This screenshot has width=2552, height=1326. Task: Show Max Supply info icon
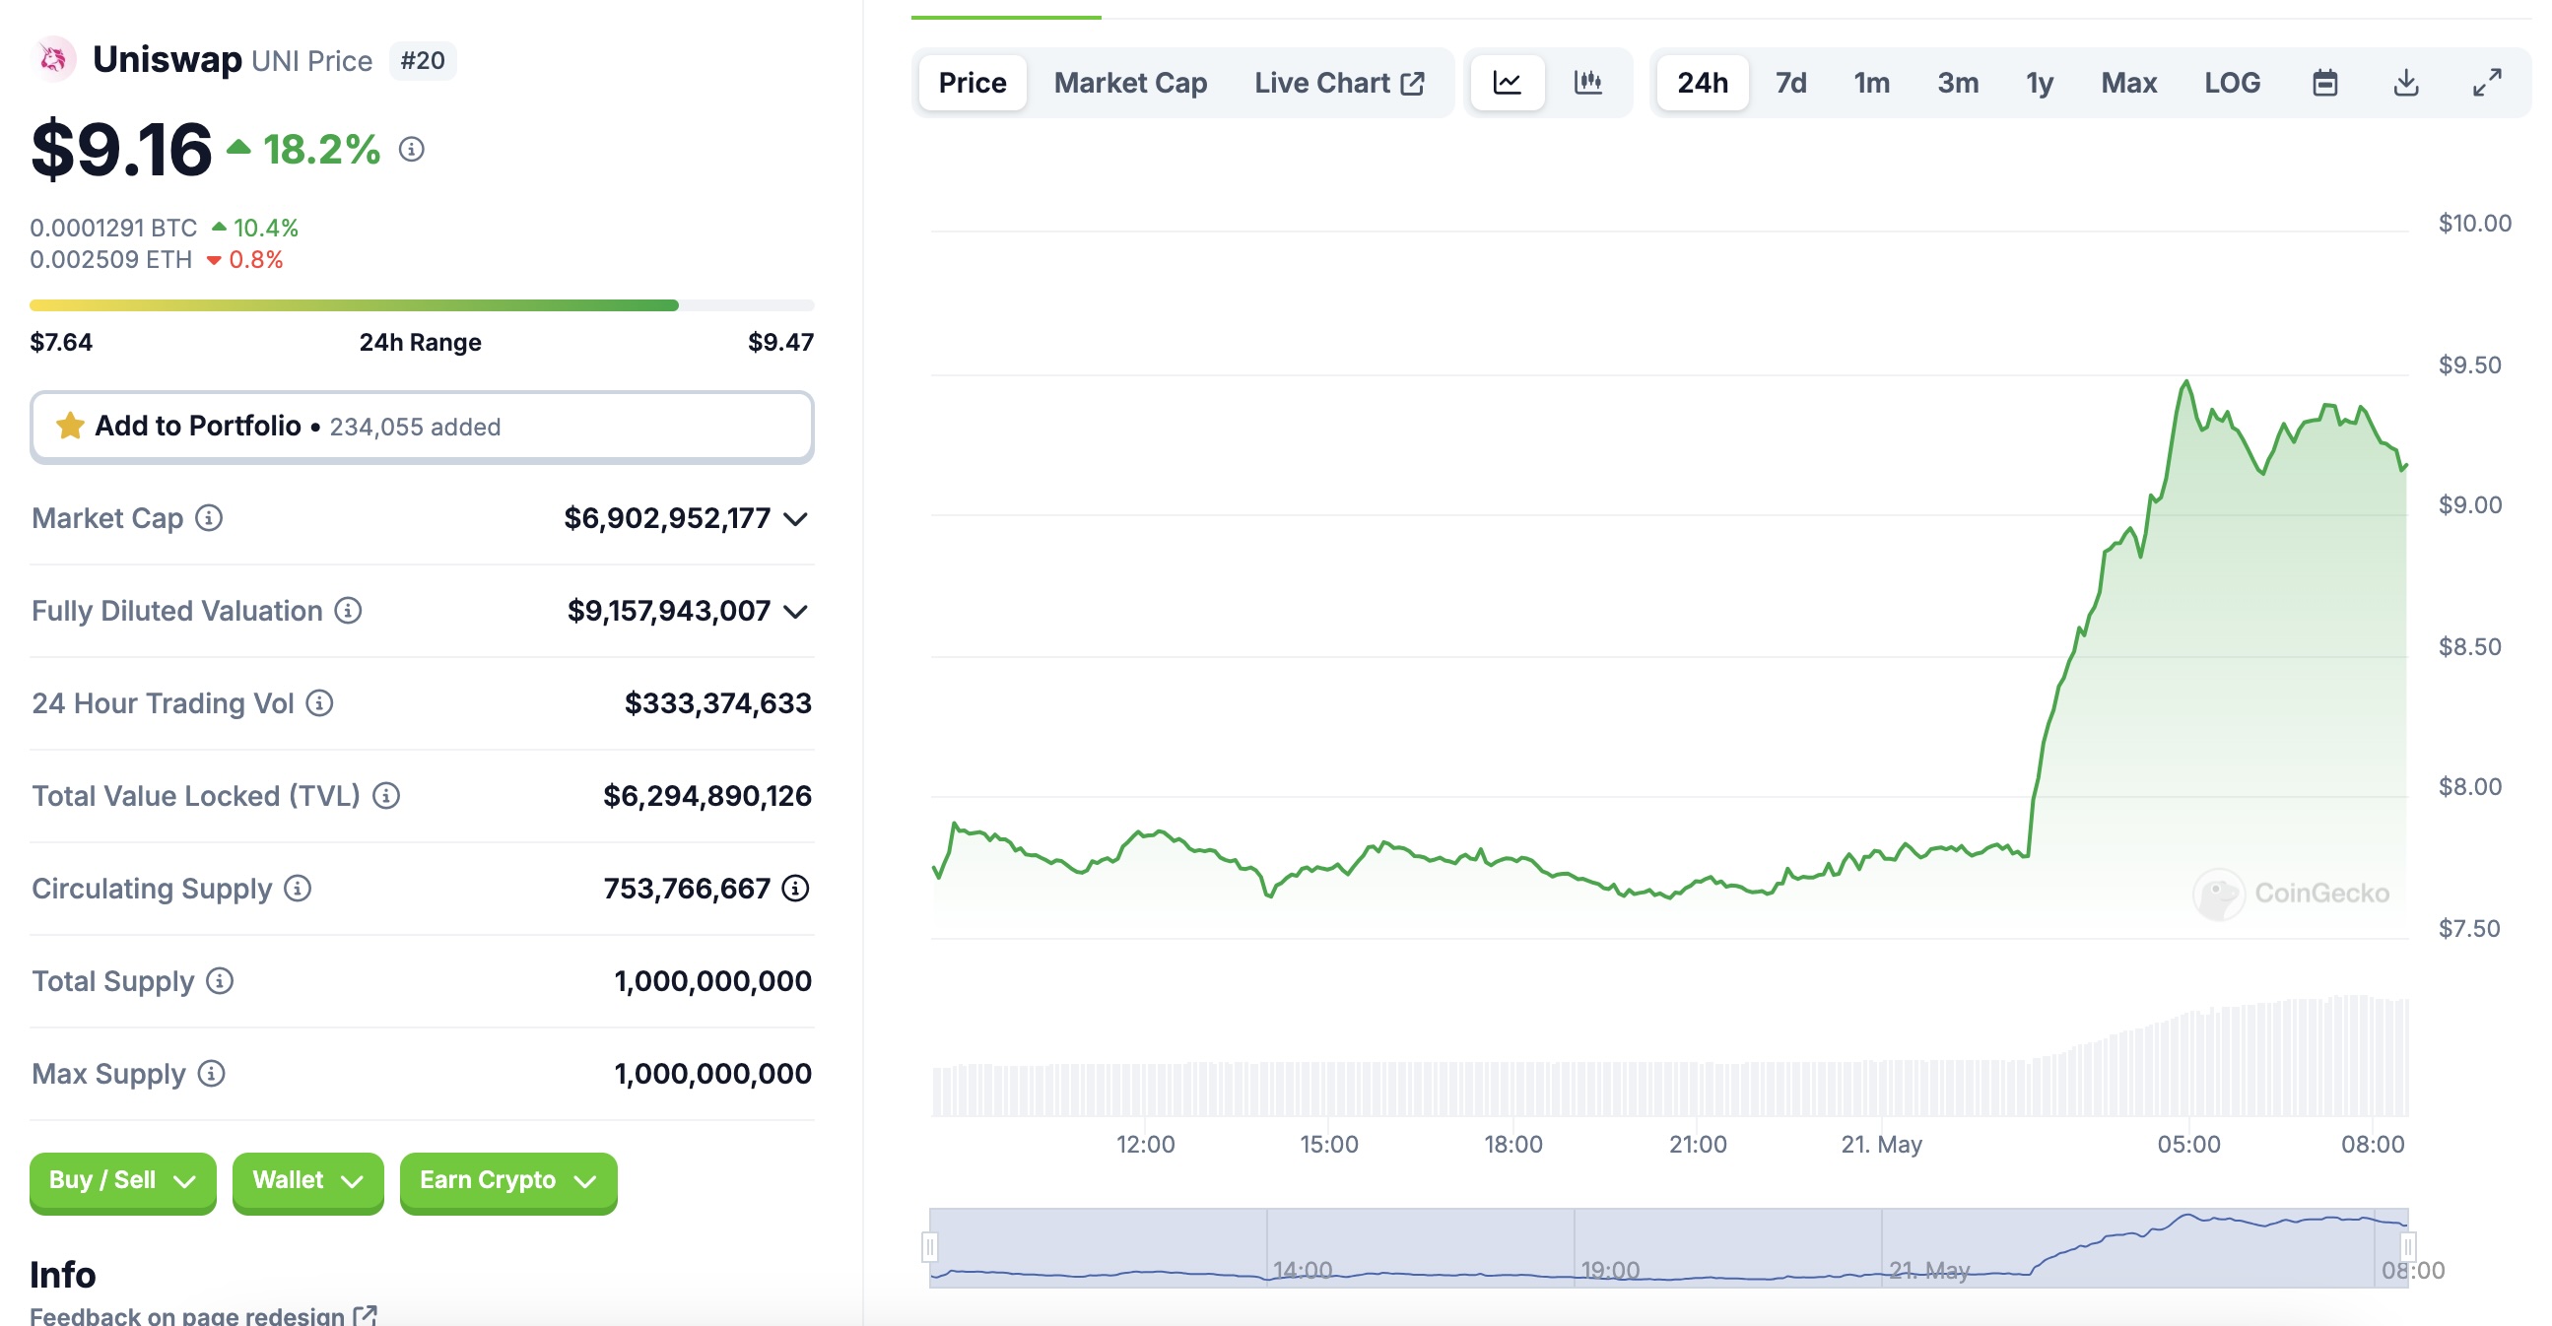pyautogui.click(x=211, y=1074)
